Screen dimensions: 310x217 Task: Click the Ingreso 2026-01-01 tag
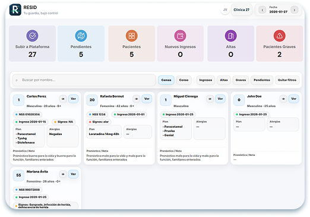pos(129,114)
